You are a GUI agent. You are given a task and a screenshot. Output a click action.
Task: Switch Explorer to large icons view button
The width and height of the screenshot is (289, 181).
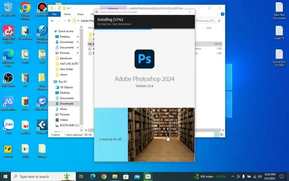point(222,135)
